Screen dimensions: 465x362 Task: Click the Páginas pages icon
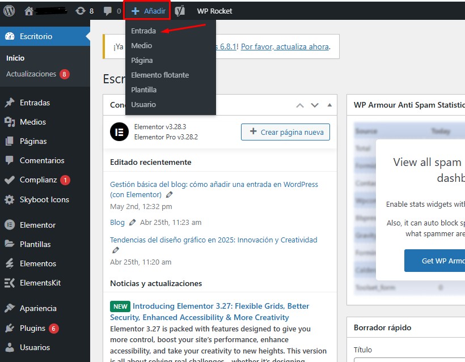10,141
